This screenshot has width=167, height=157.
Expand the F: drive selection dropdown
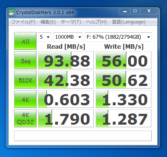pos(118,37)
